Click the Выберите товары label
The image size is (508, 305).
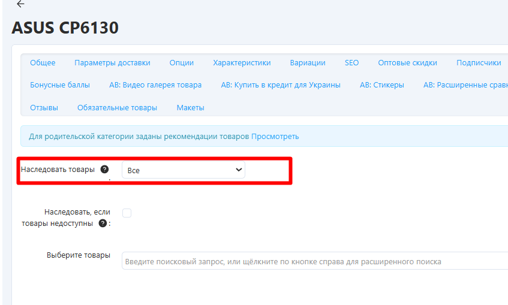pos(79,255)
